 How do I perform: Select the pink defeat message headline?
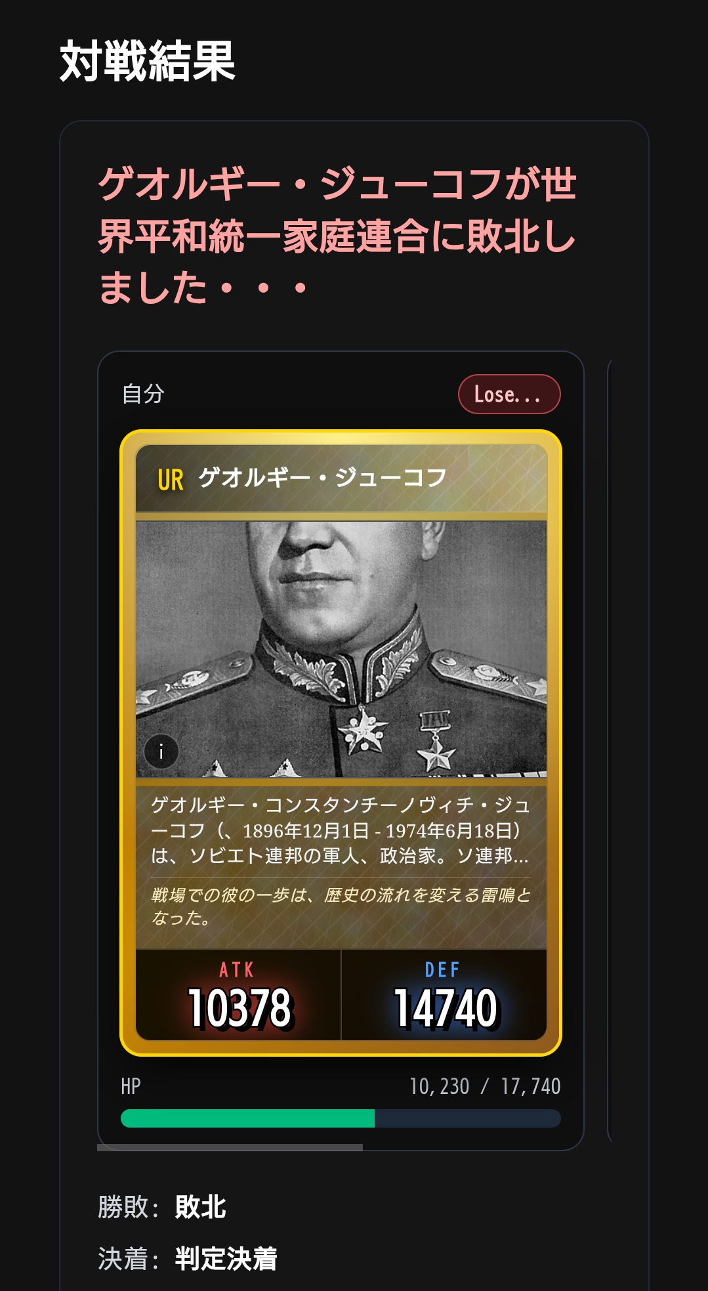(337, 236)
